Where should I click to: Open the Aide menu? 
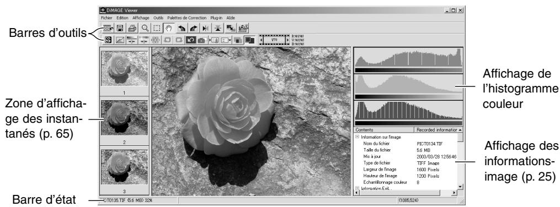[231, 18]
